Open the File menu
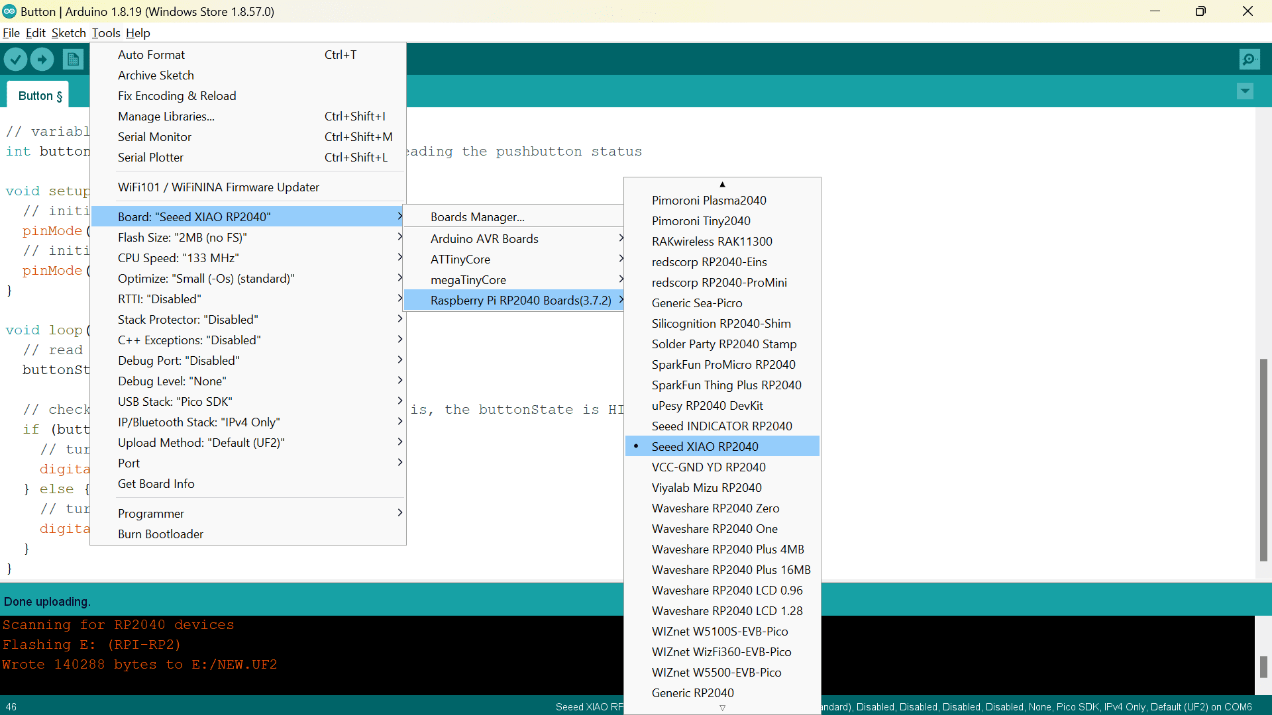The height and width of the screenshot is (715, 1272). [x=11, y=32]
